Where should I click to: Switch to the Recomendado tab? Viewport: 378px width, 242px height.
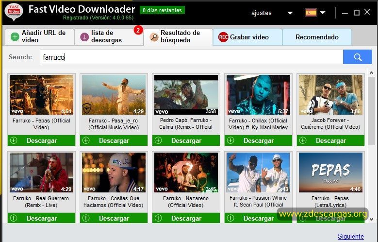(317, 37)
